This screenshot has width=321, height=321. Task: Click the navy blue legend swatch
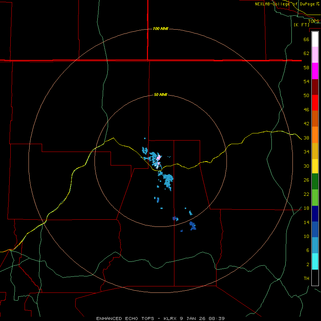[x=315, y=214]
